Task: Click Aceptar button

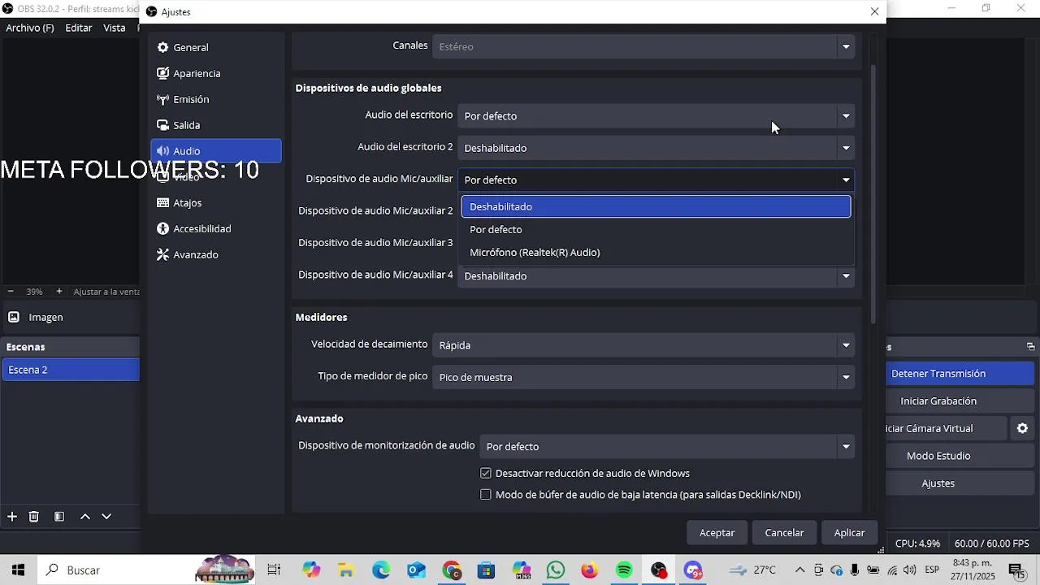Action: click(717, 533)
